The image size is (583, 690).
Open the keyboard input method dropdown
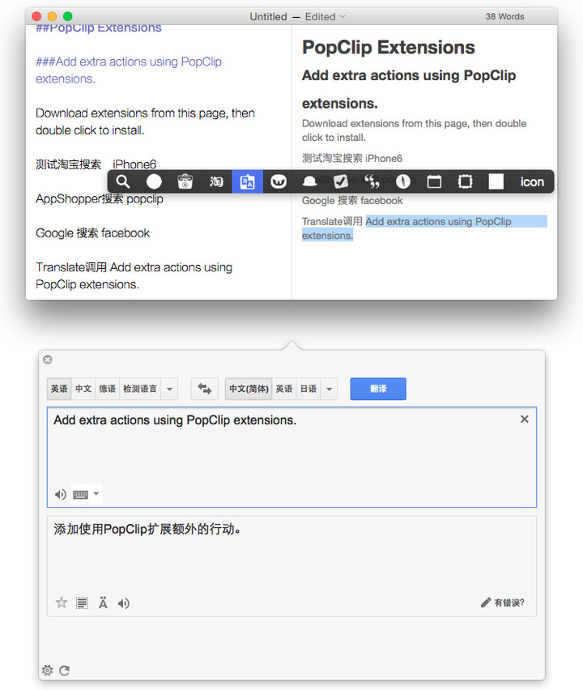coord(96,494)
